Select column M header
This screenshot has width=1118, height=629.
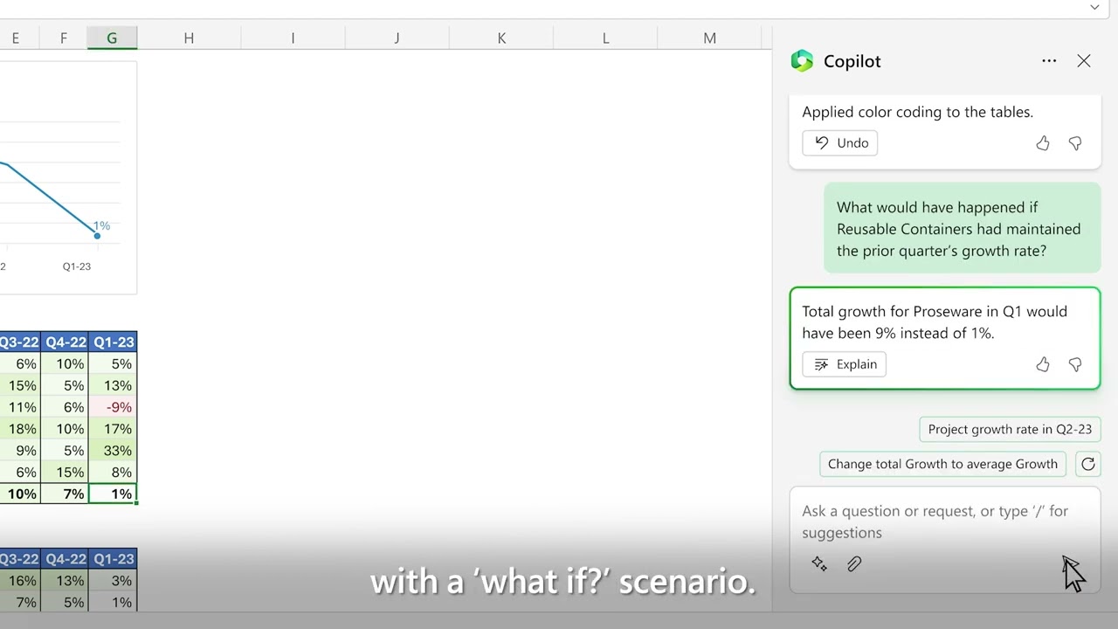click(709, 38)
